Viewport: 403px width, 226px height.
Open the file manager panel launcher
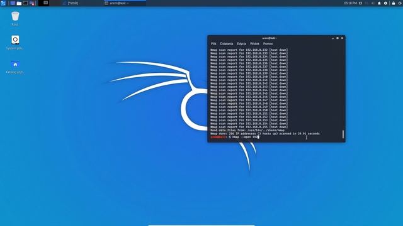[19, 3]
